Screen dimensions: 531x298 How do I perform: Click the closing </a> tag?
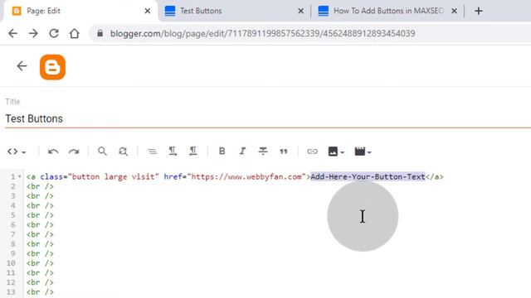[x=435, y=176]
